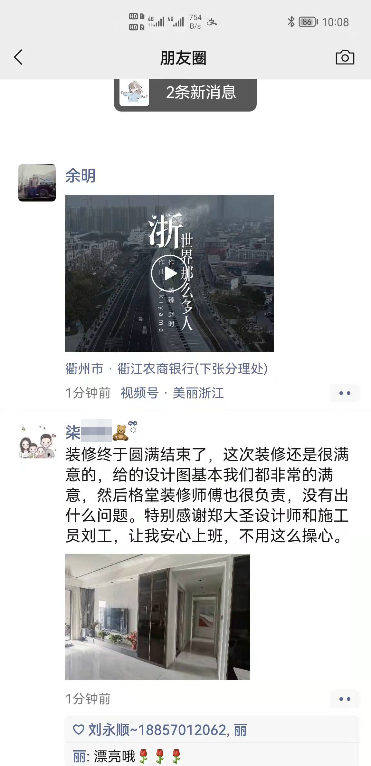The height and width of the screenshot is (766, 371).
Task: Open the 柒 user name with bear emoji
Action: (101, 431)
